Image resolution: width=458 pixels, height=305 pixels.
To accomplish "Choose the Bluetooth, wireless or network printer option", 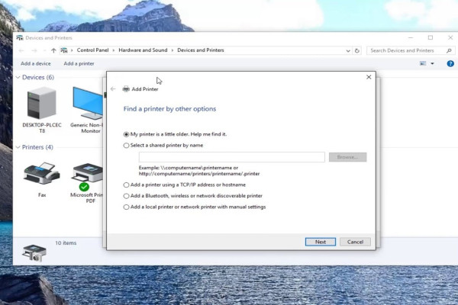I will click(x=127, y=196).
